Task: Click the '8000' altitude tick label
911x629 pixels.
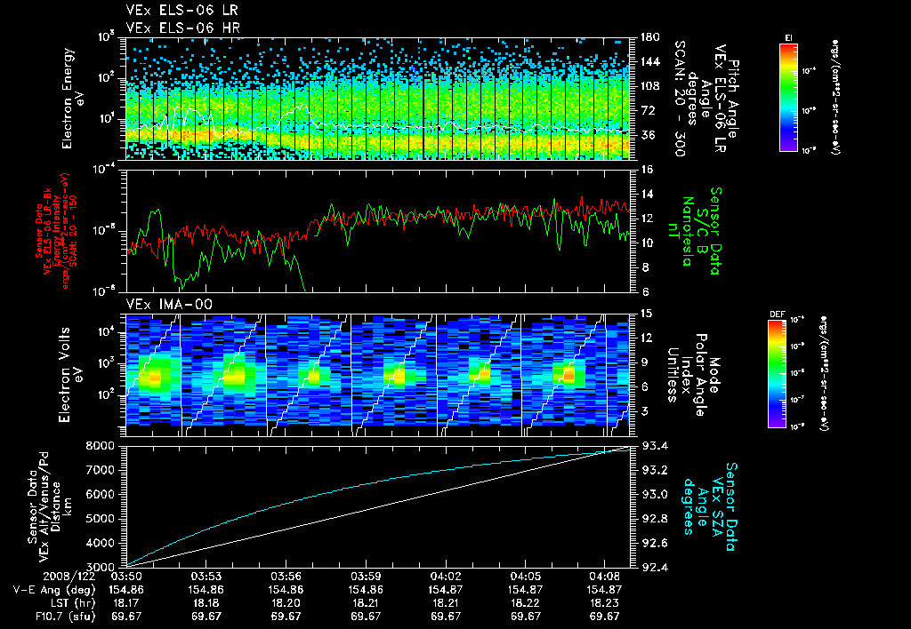Action: tap(101, 446)
